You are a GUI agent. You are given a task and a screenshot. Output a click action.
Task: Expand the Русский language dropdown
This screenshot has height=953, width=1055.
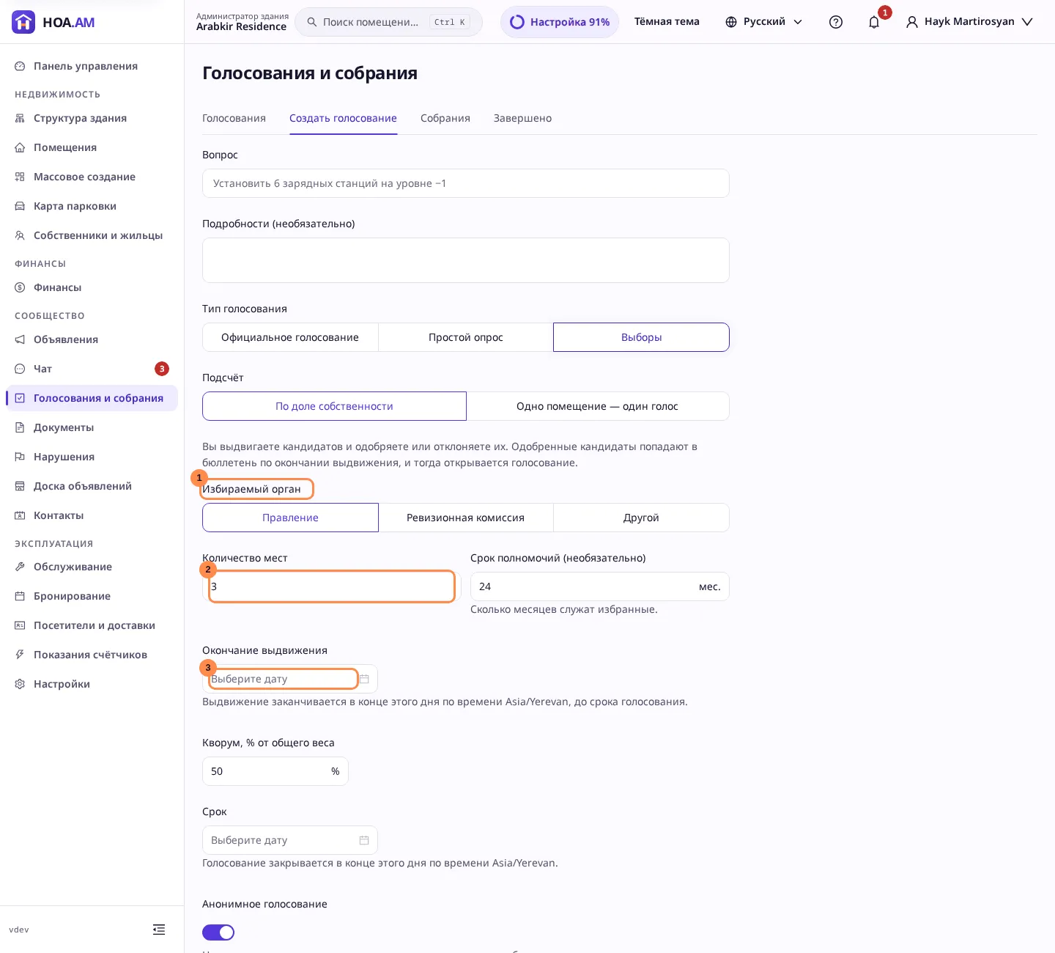(763, 22)
